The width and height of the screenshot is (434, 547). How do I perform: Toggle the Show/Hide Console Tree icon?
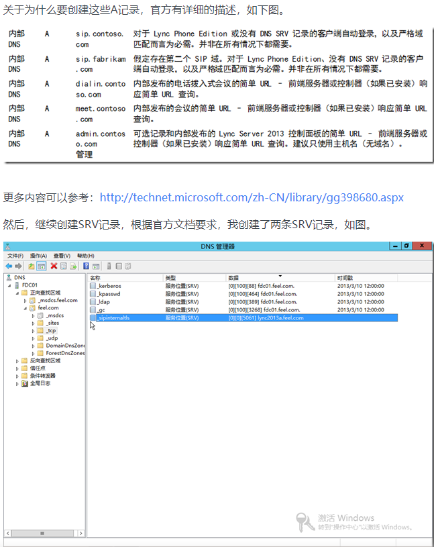(42, 266)
